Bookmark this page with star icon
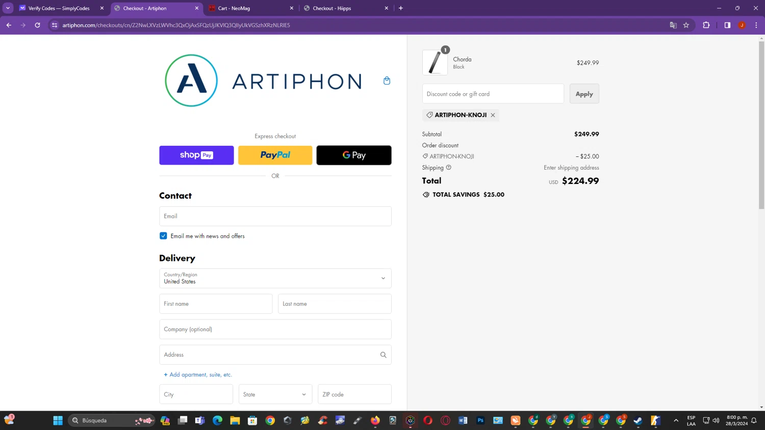The width and height of the screenshot is (765, 430). pyautogui.click(x=686, y=25)
